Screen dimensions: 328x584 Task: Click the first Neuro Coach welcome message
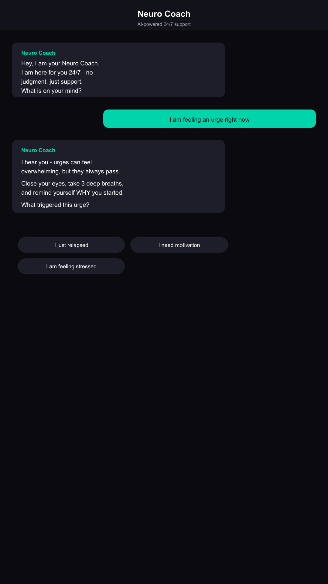(118, 70)
